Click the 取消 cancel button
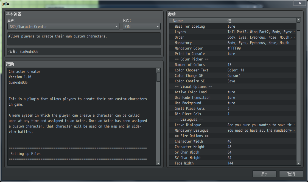The width and height of the screenshot is (308, 182). coord(291,174)
